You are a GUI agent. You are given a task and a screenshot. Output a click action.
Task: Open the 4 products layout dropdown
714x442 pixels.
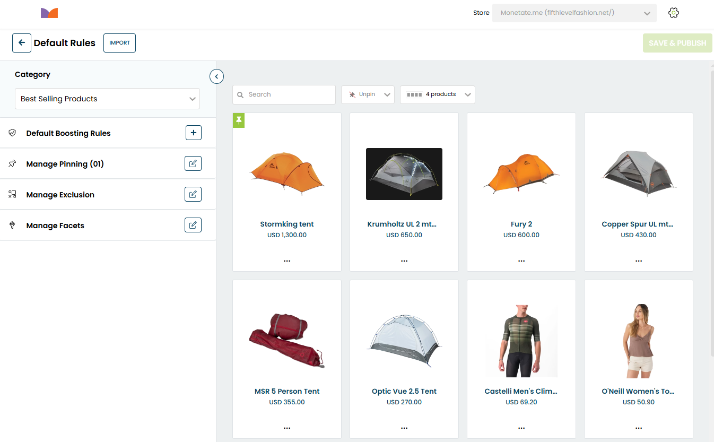(x=438, y=94)
